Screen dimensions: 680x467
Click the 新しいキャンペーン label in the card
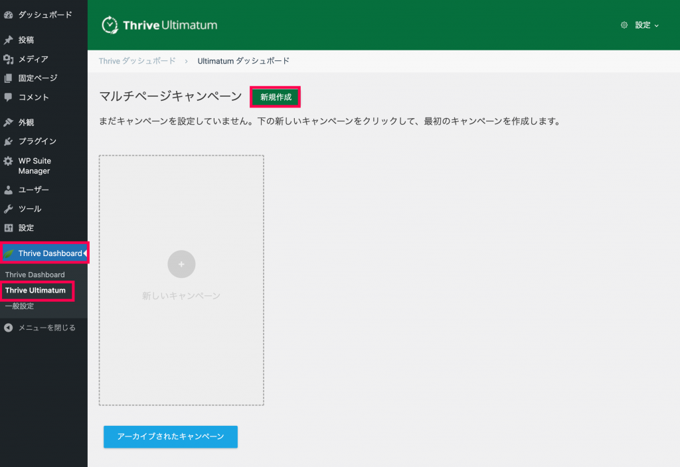pyautogui.click(x=181, y=296)
